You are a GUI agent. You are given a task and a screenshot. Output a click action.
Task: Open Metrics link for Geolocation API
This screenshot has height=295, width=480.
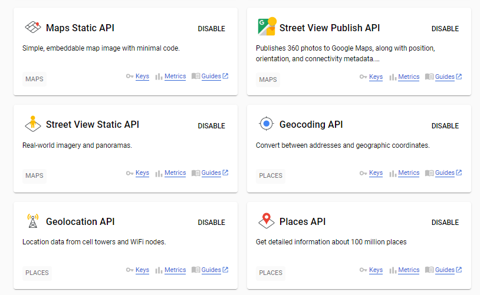[x=175, y=270]
